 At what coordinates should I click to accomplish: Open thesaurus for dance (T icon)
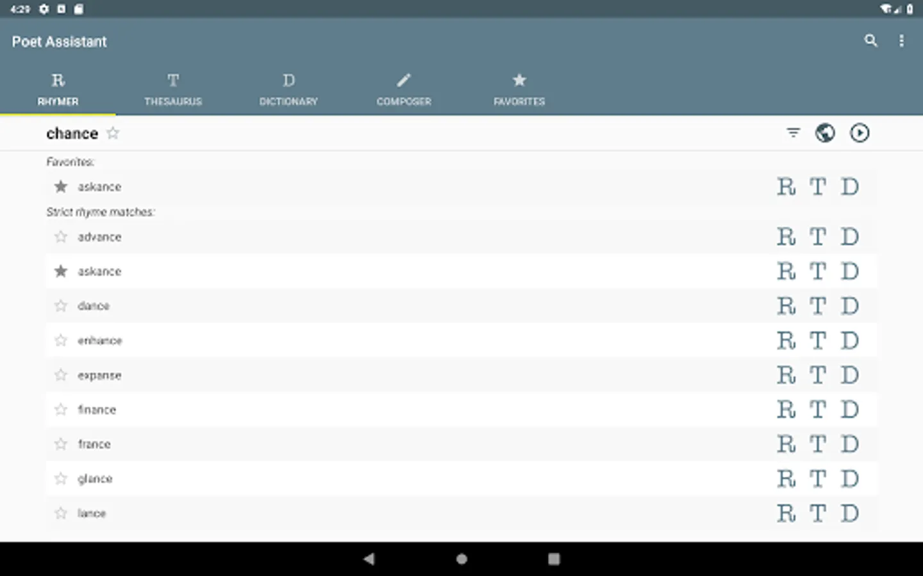(x=818, y=306)
